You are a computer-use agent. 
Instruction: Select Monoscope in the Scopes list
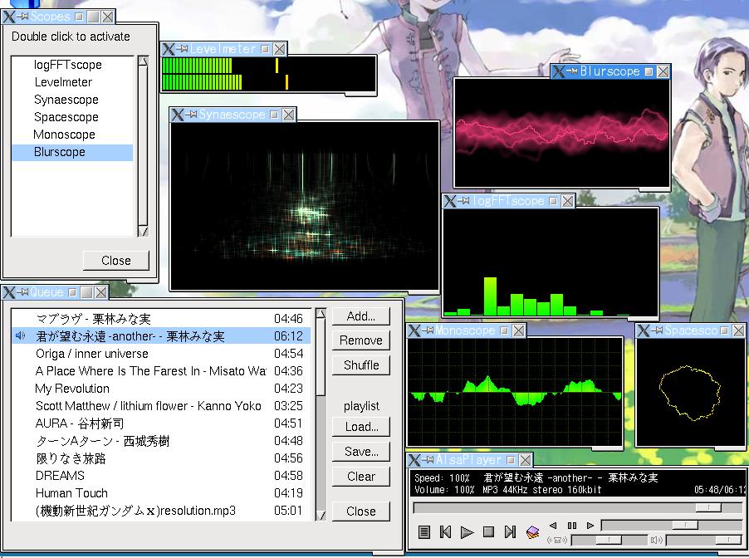[x=72, y=135]
